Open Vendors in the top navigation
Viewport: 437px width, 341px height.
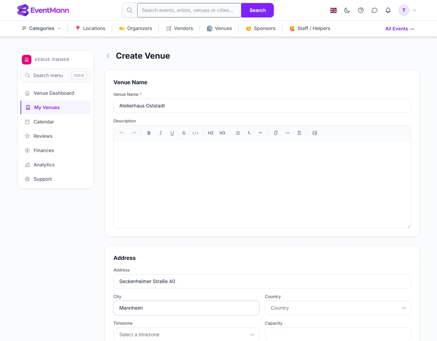[180, 28]
